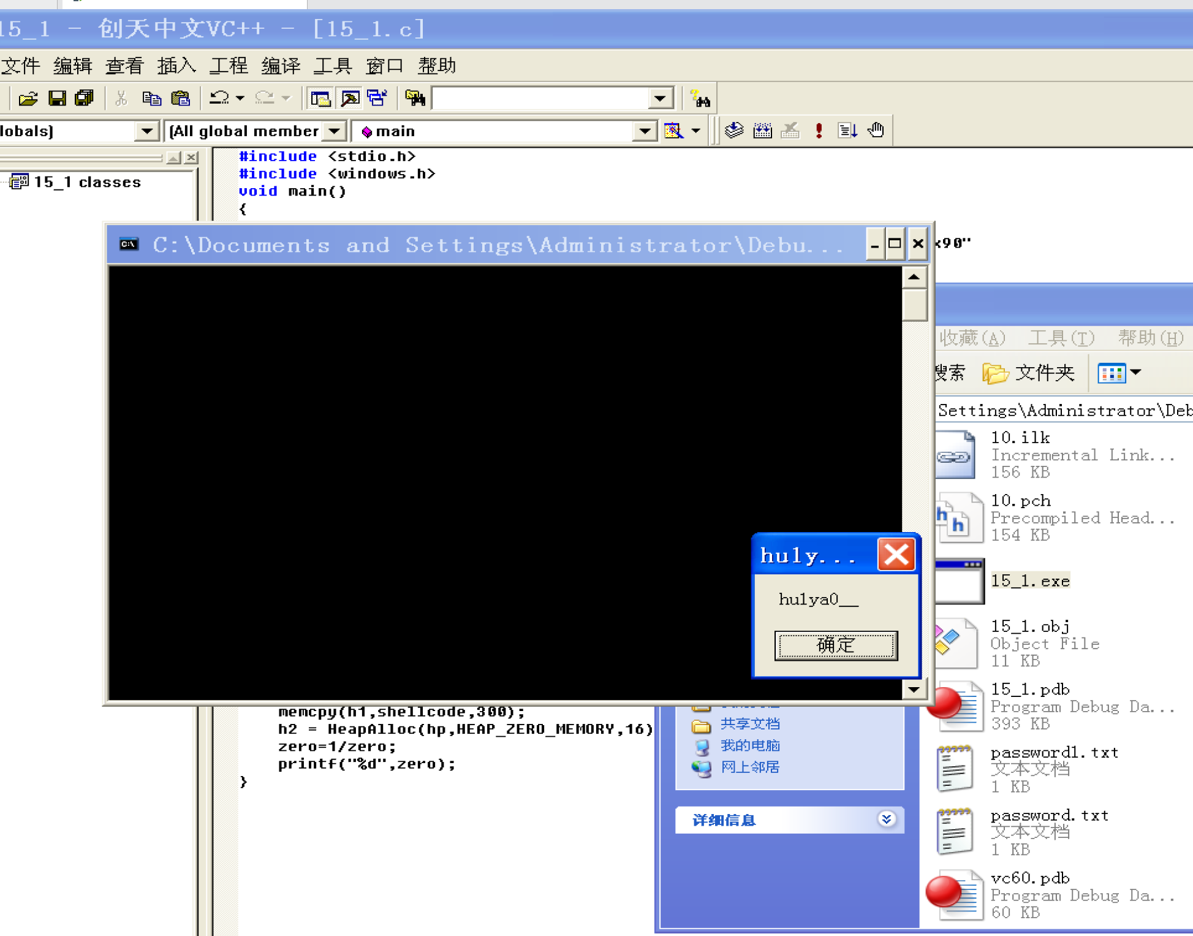Image resolution: width=1193 pixels, height=936 pixels.
Task: Select the 15_1.obj file icon
Action: coord(956,643)
